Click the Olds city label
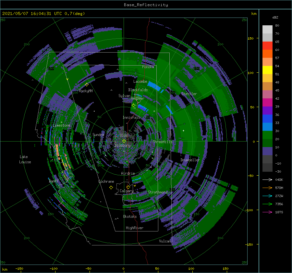Screen dimensions: 292x273 (124, 135)
